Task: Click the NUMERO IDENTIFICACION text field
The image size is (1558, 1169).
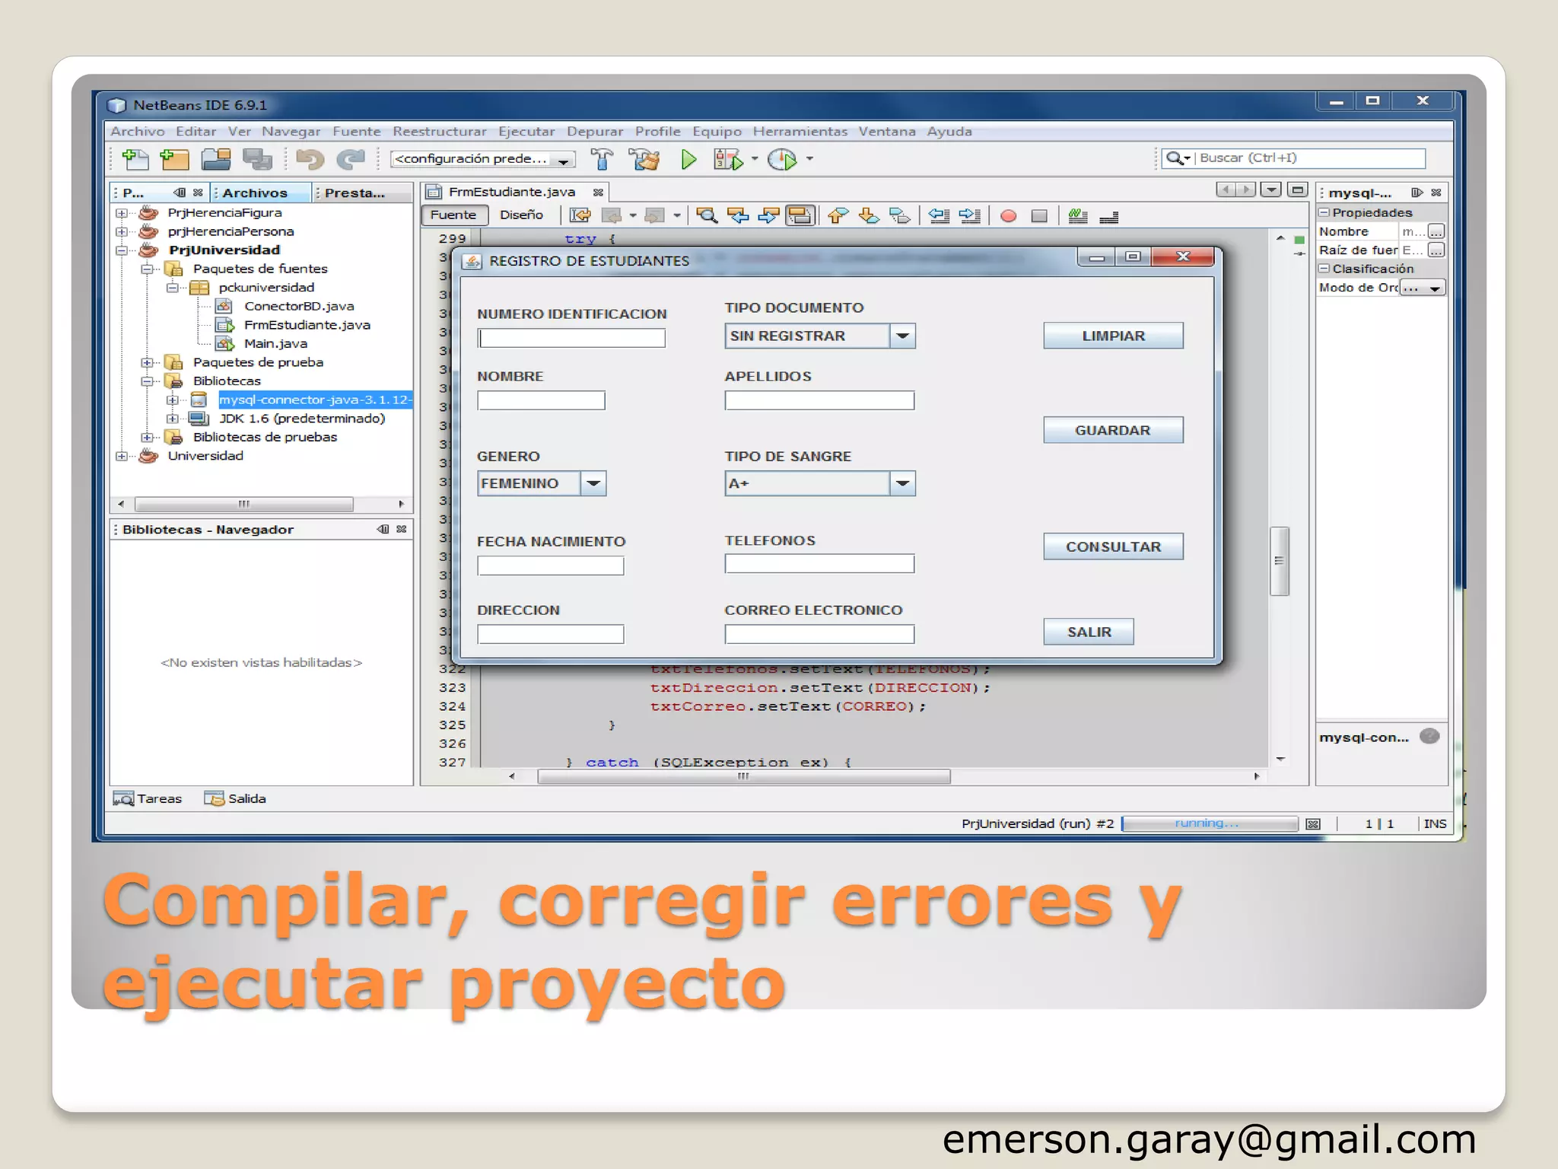Action: 571,338
